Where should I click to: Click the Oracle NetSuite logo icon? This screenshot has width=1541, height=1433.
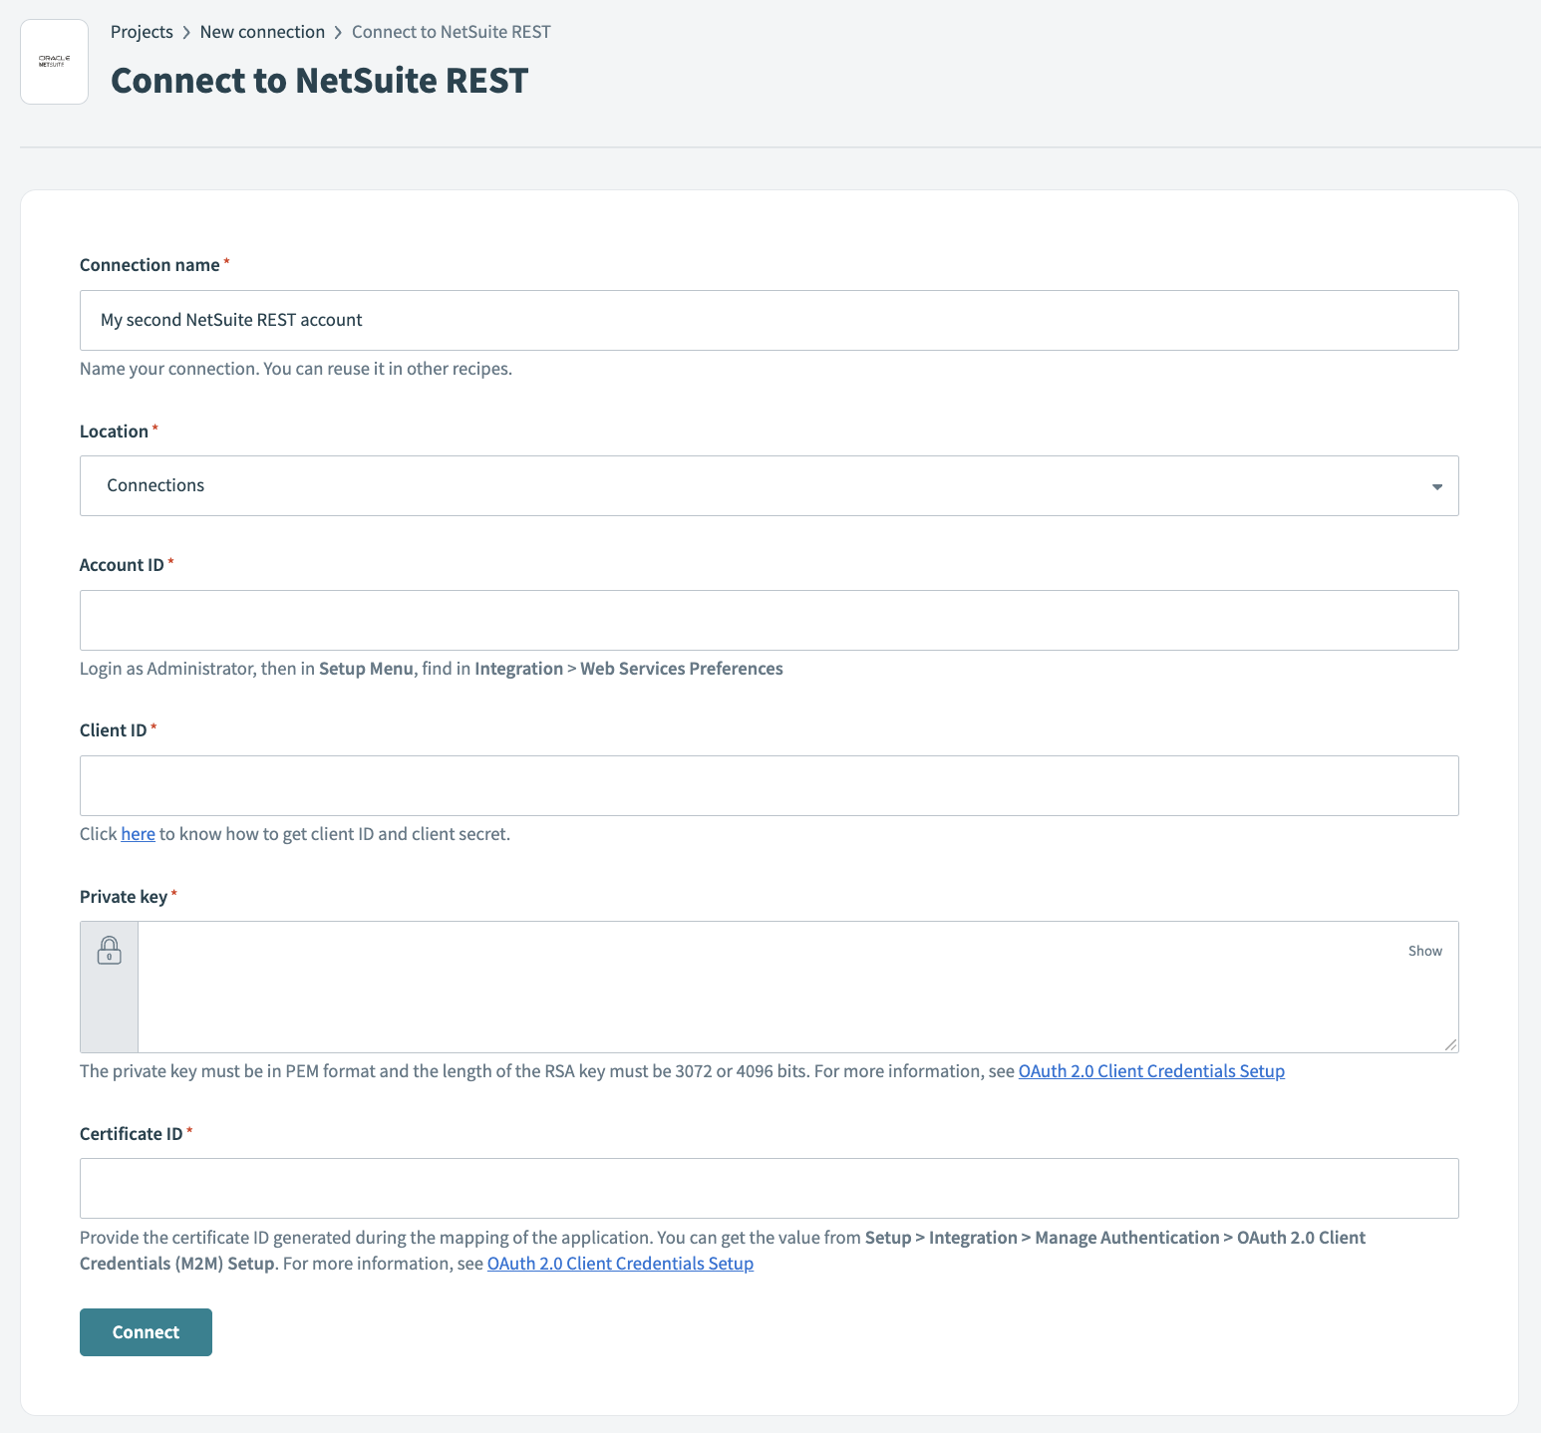click(55, 62)
